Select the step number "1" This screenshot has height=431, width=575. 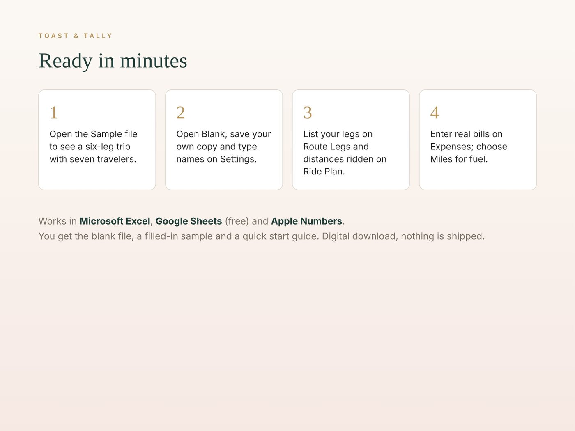54,112
